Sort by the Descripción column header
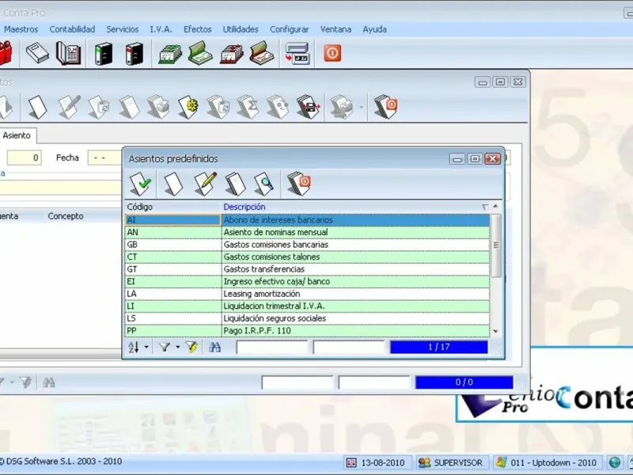The width and height of the screenshot is (633, 475). 355,207
